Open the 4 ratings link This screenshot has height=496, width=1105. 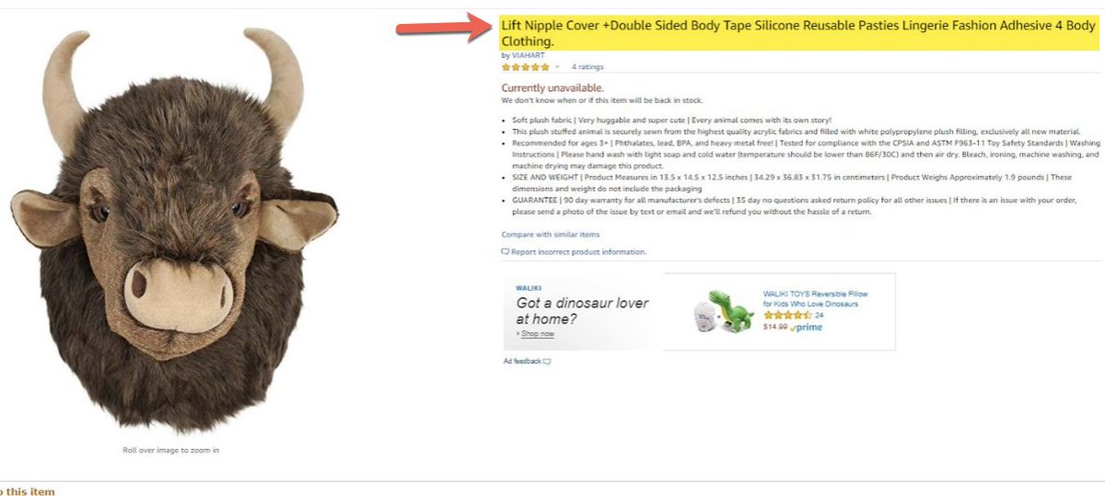pyautogui.click(x=587, y=67)
